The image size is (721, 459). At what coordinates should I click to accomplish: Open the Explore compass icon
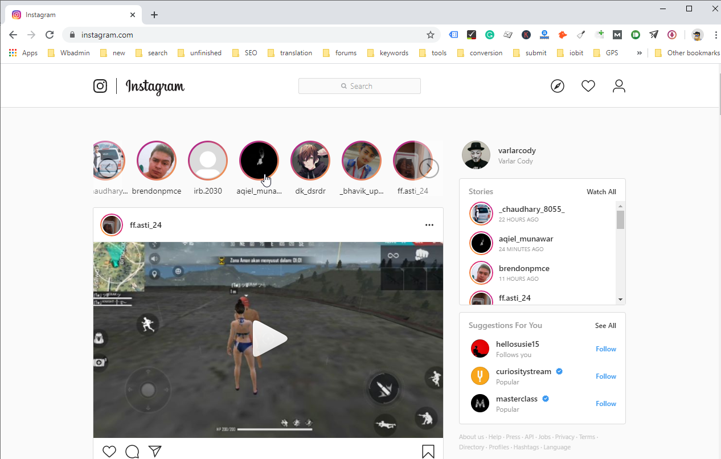pyautogui.click(x=558, y=86)
